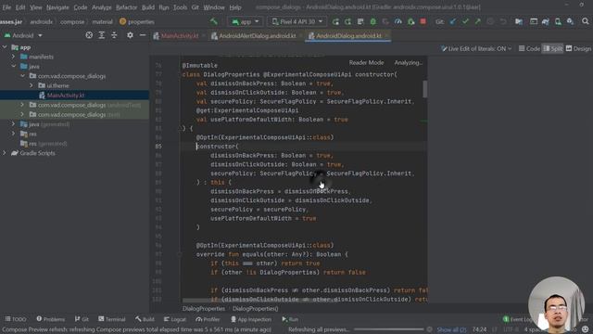Expand the res folder
Viewport: 593px width, 334px height.
point(14,134)
